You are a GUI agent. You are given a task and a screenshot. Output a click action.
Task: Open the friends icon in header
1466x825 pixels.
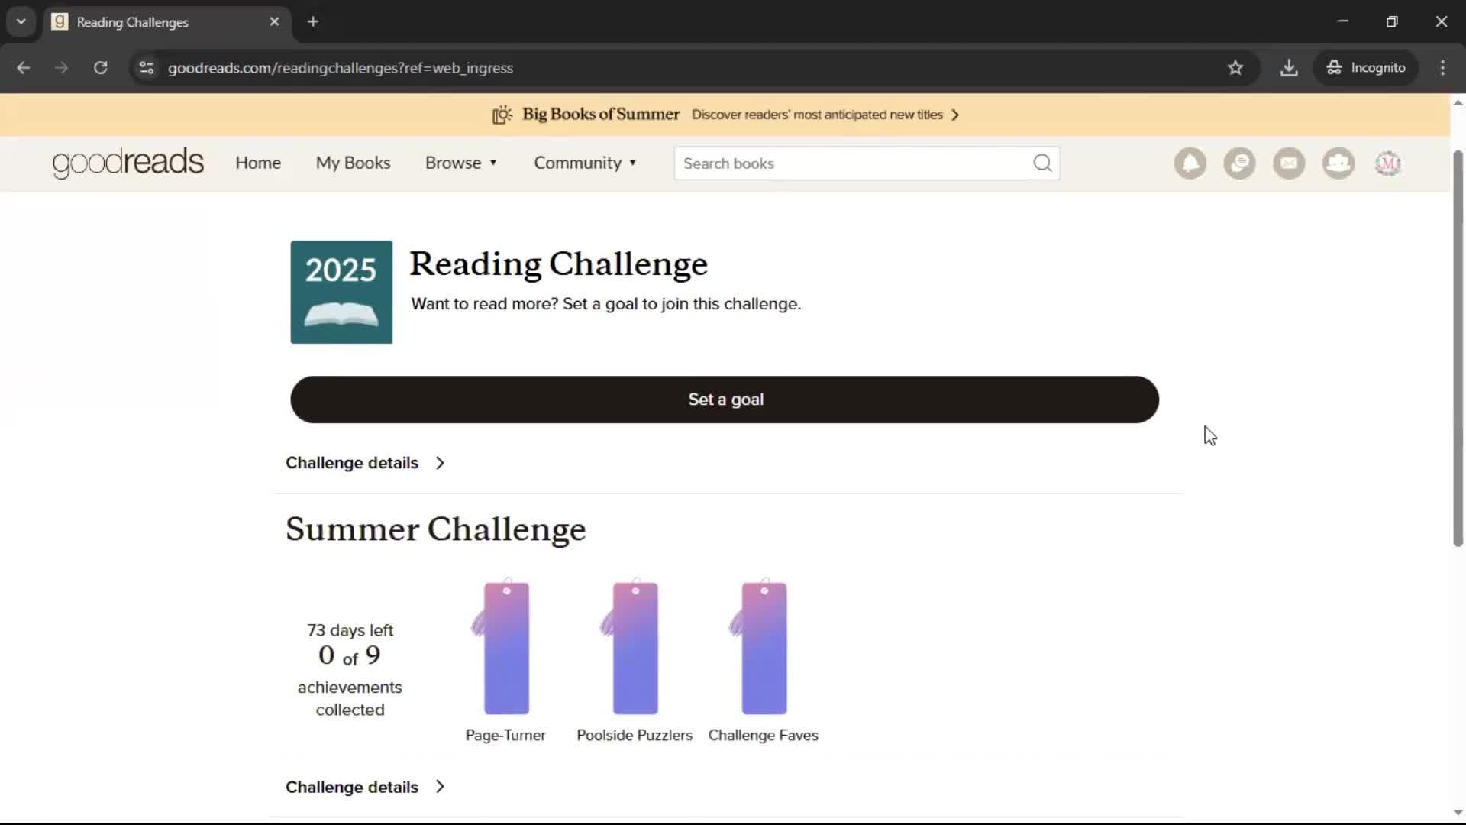click(1338, 163)
